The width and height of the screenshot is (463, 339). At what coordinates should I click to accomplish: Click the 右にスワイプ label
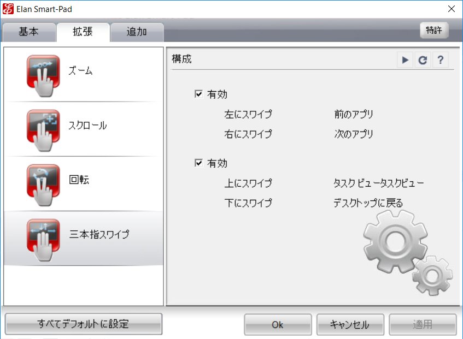tap(248, 134)
